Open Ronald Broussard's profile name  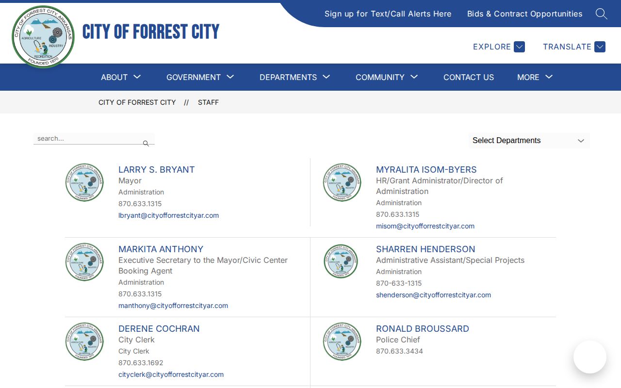pos(423,328)
